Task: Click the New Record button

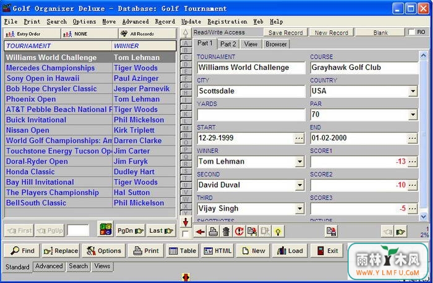Action: point(332,33)
